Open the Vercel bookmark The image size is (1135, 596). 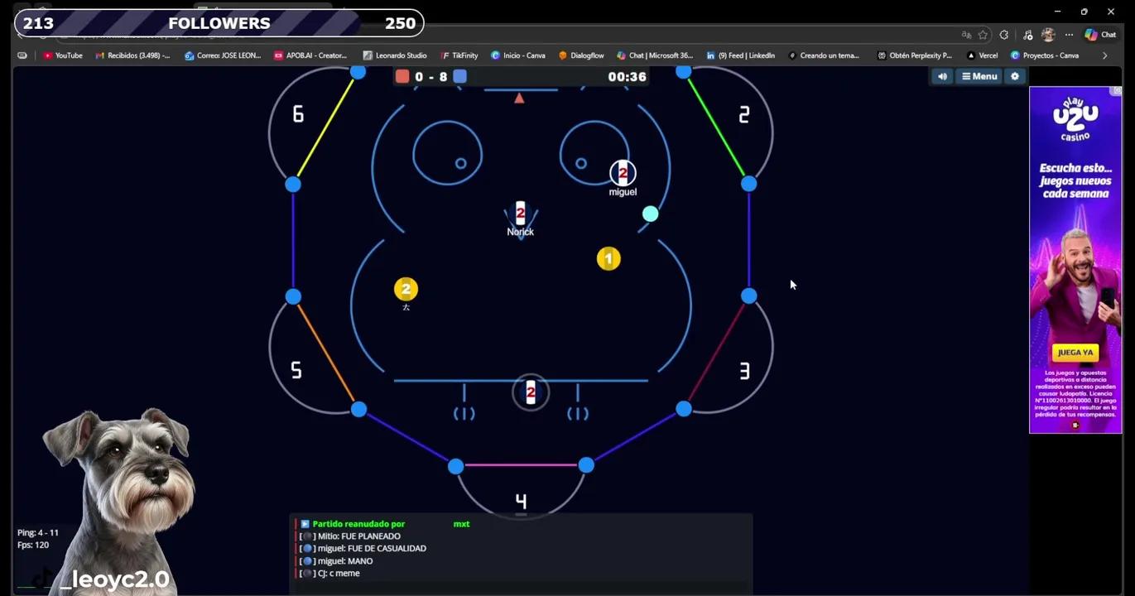click(982, 55)
